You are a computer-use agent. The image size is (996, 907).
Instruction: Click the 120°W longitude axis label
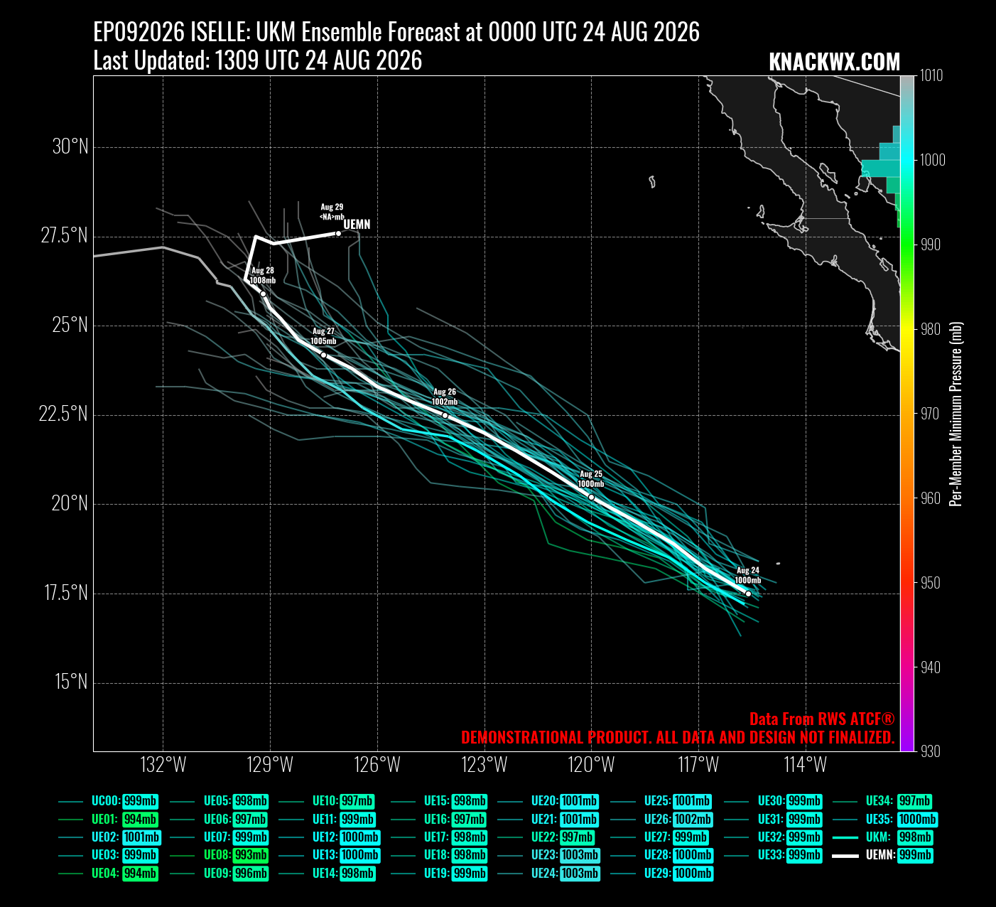pyautogui.click(x=592, y=765)
